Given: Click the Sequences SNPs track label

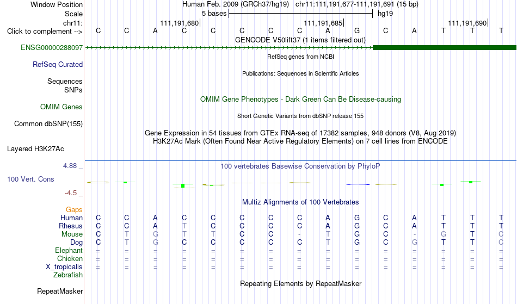Looking at the screenshot, I should (x=65, y=85).
